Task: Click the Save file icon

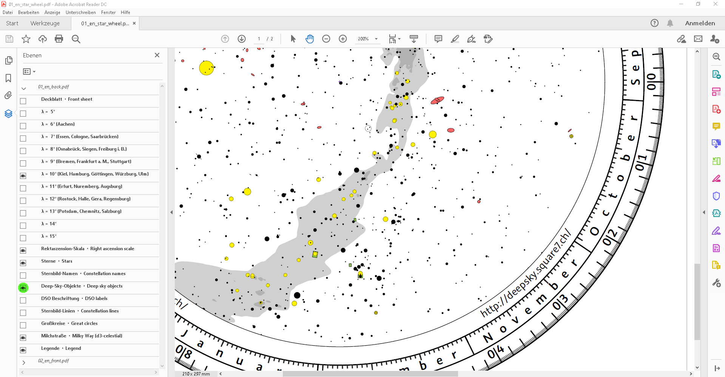Action: pos(9,39)
